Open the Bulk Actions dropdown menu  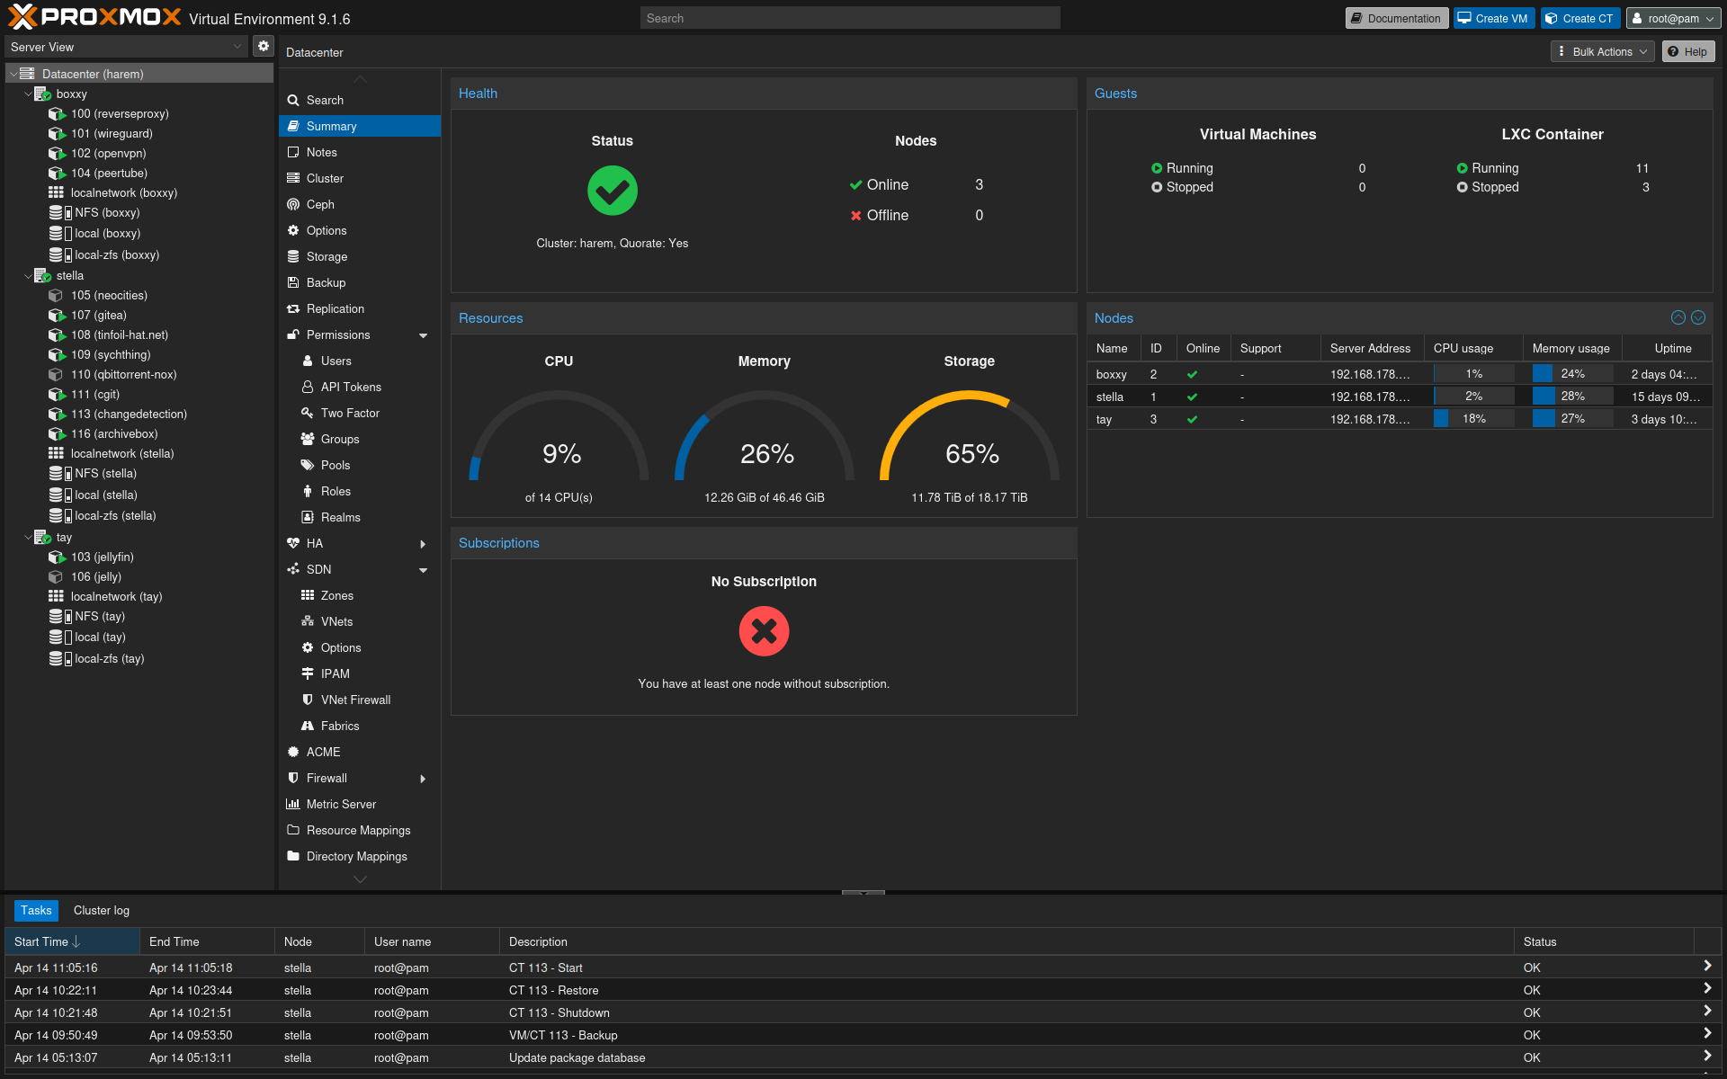point(1602,51)
